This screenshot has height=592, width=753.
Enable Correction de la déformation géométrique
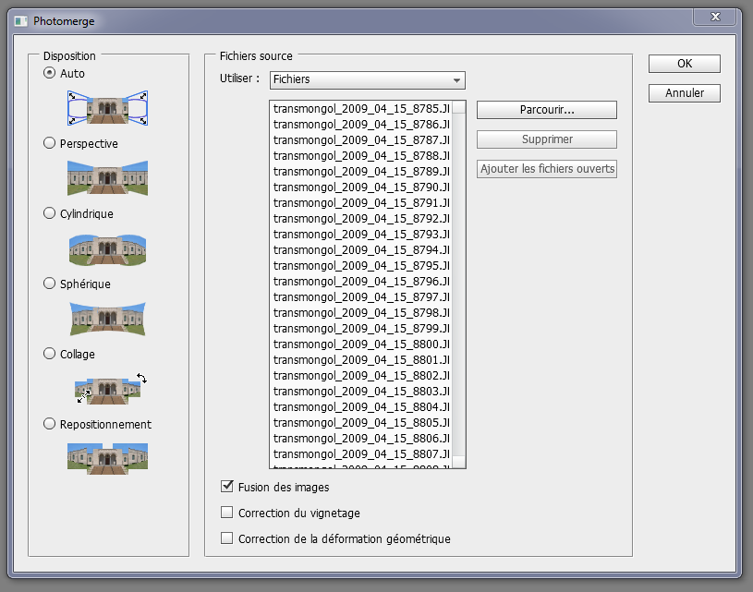[227, 538]
